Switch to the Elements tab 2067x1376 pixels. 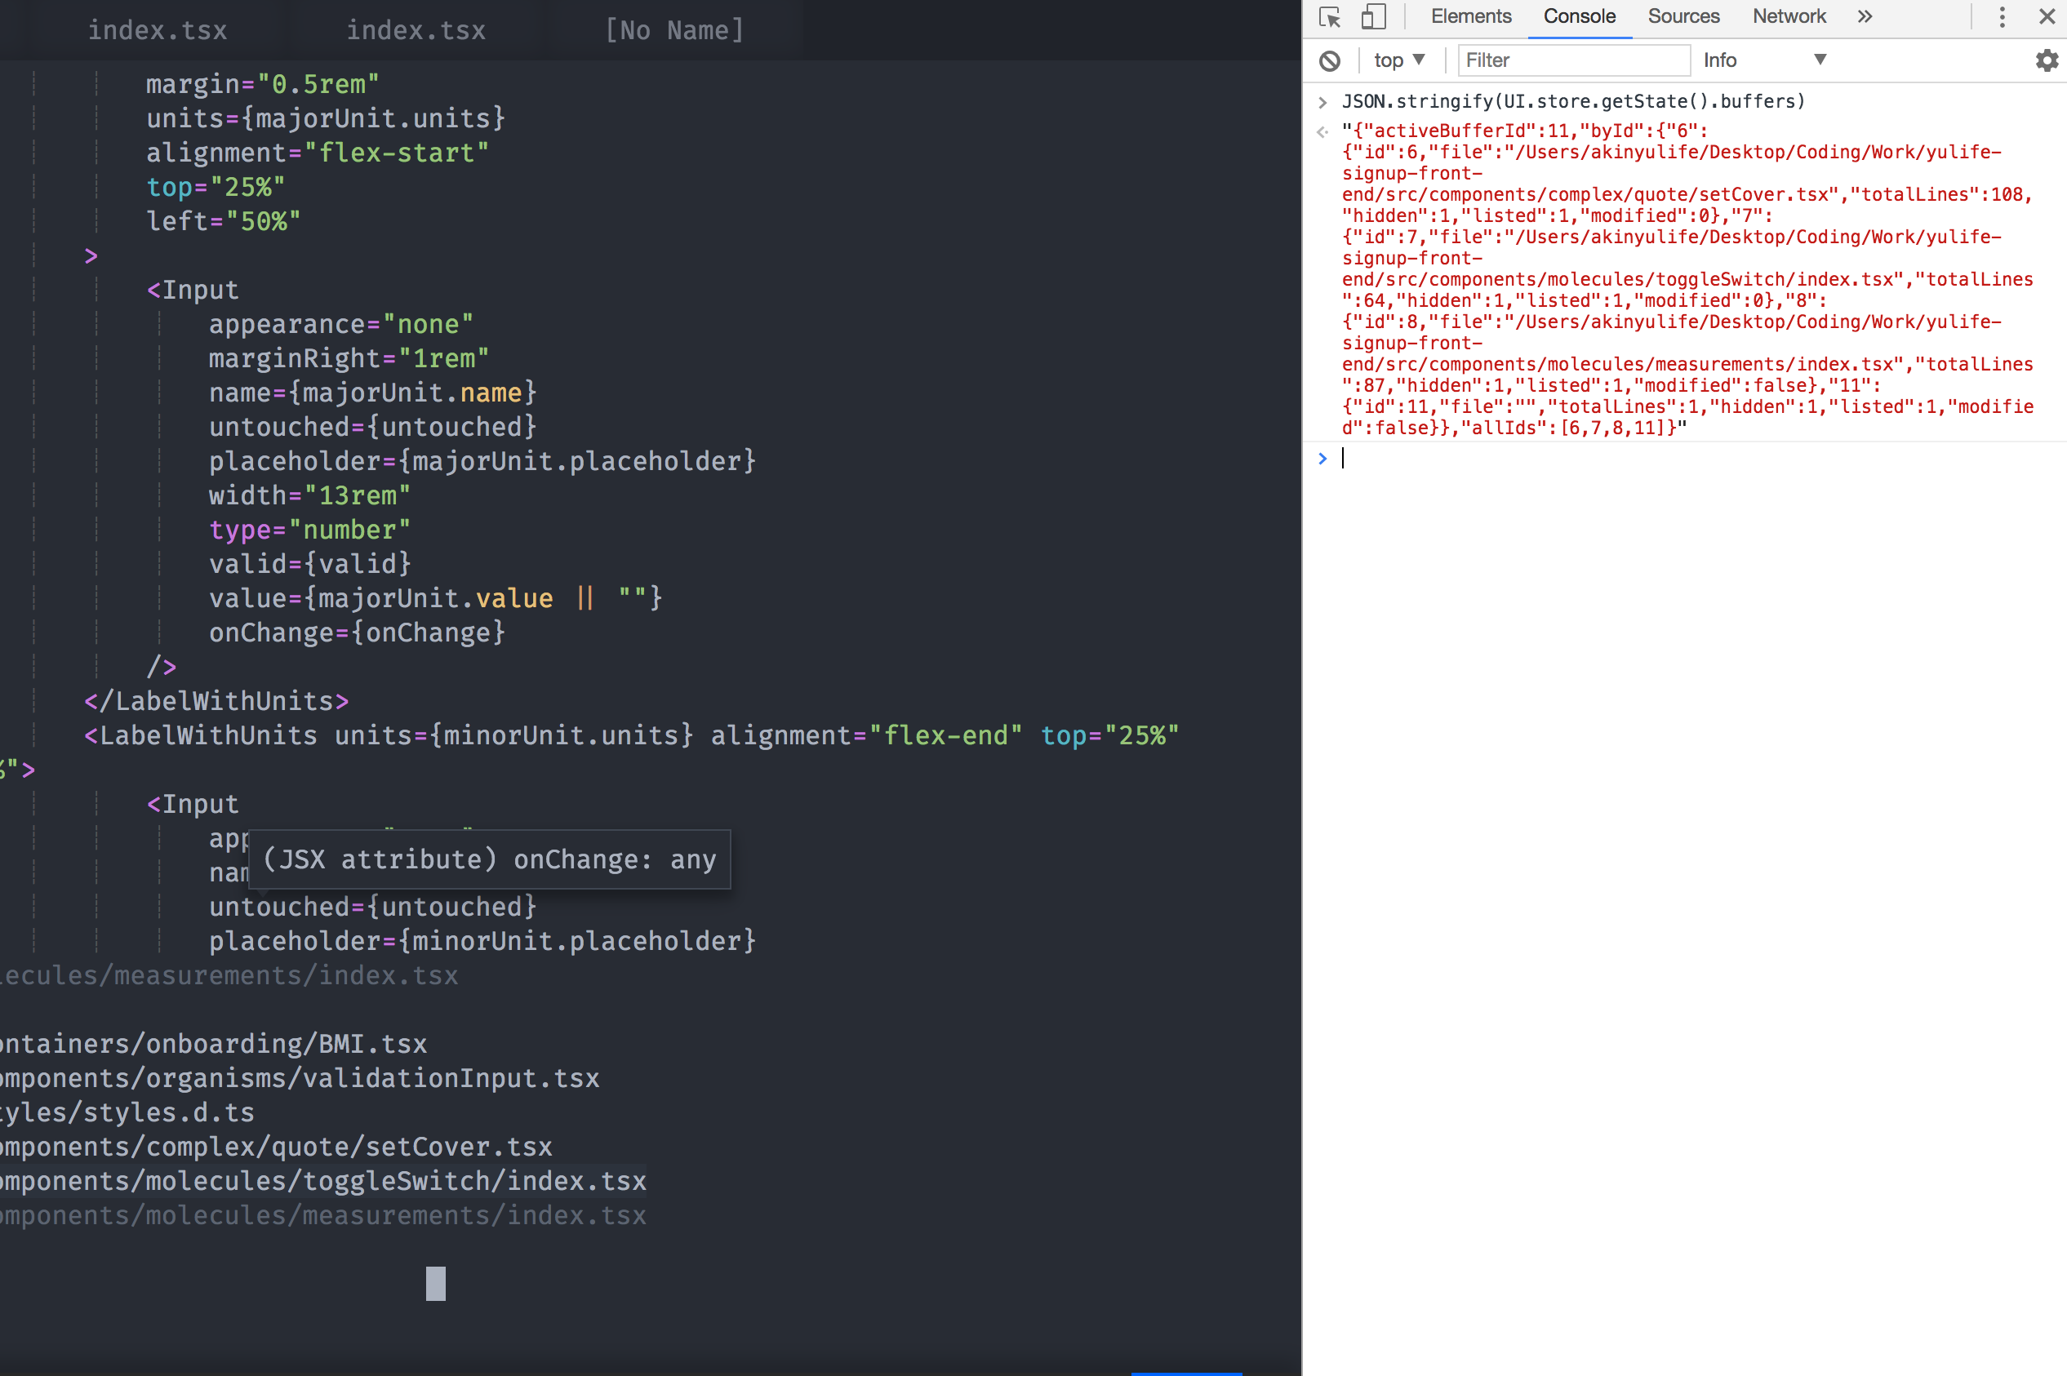tap(1471, 16)
